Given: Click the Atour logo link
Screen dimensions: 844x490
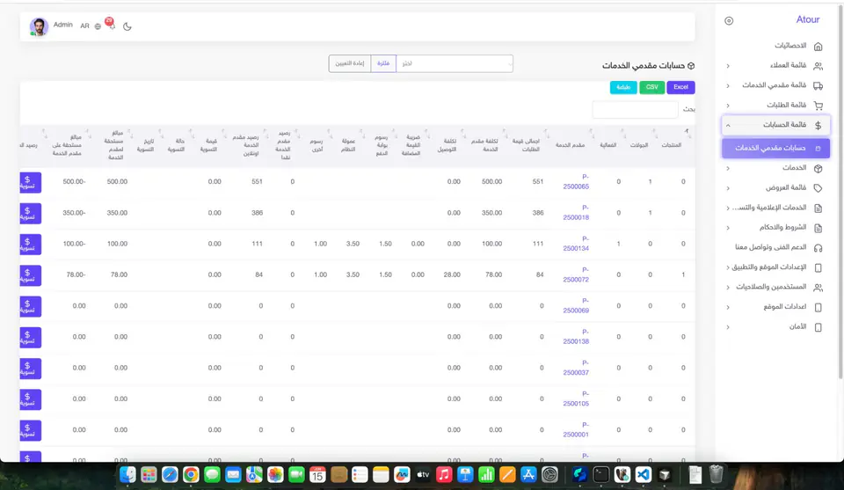Looking at the screenshot, I should [x=807, y=20].
